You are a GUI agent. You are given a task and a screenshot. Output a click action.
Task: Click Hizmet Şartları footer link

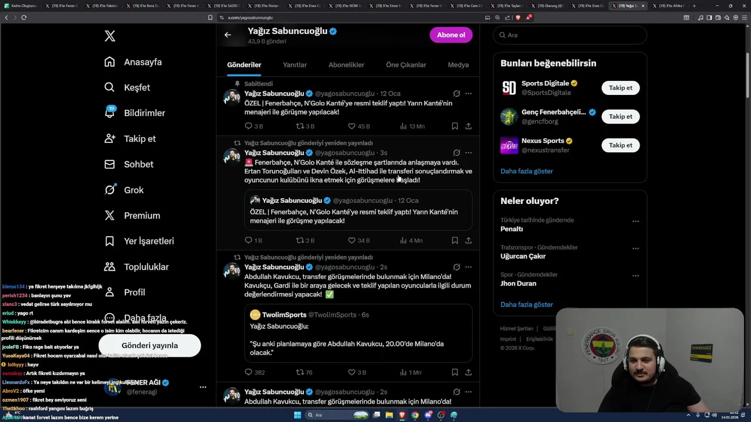[x=516, y=329]
